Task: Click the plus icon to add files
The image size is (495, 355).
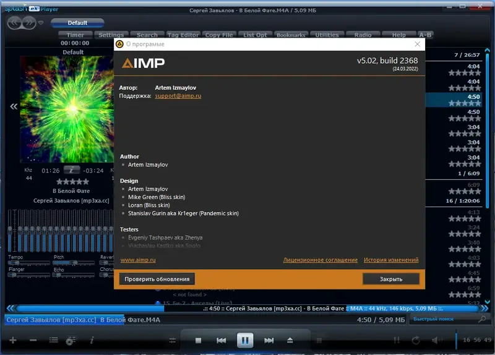Action: pos(13,340)
